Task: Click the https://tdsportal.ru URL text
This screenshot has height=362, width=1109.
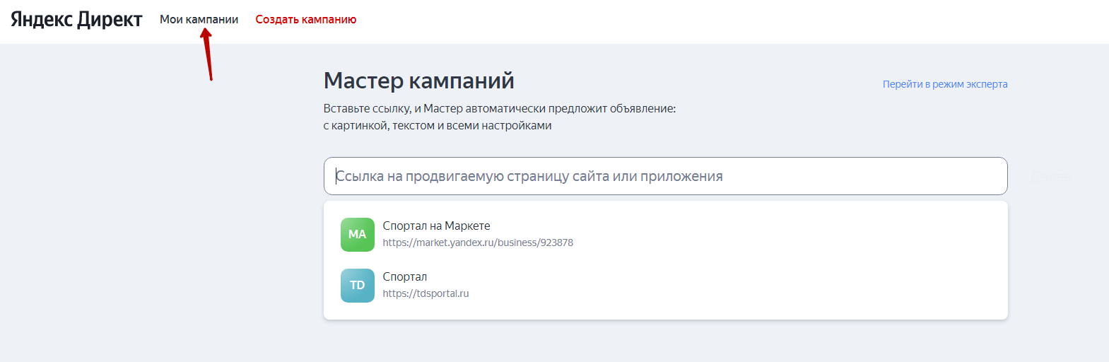Action: pyautogui.click(x=426, y=293)
